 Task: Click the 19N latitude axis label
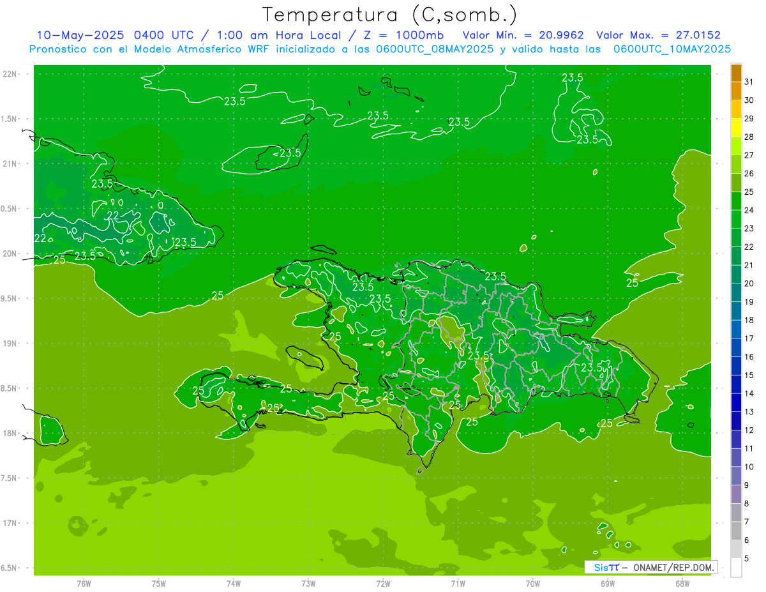pyautogui.click(x=10, y=343)
